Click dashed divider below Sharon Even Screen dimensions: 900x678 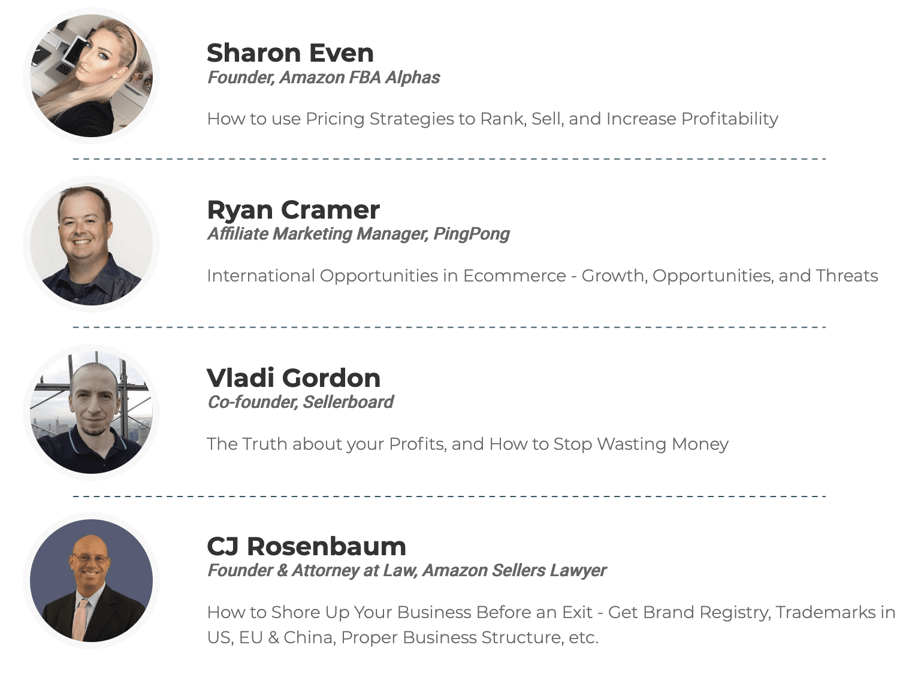[449, 159]
